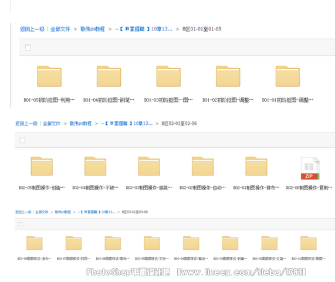Open the B03-02图层样式 folder icon
Viewport: 335px width, 282px height.
[269, 243]
